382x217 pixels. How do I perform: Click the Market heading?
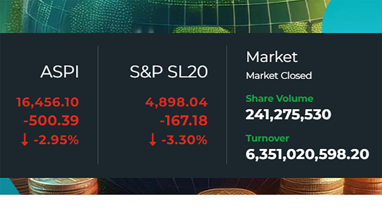tap(272, 57)
